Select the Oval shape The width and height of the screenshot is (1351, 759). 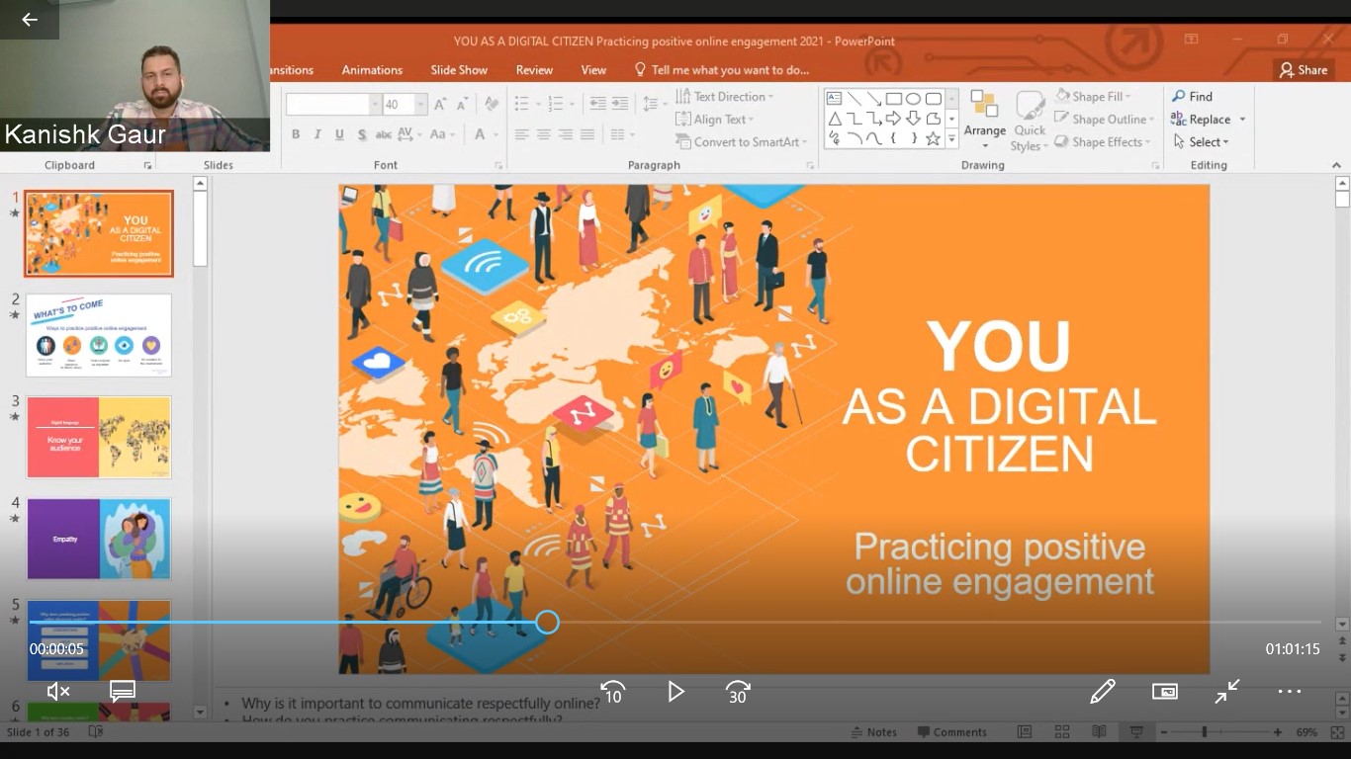click(x=913, y=98)
